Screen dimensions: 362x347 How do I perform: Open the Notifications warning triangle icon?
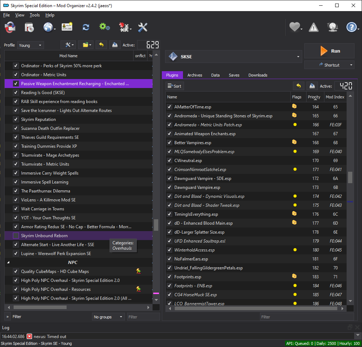(x=314, y=27)
